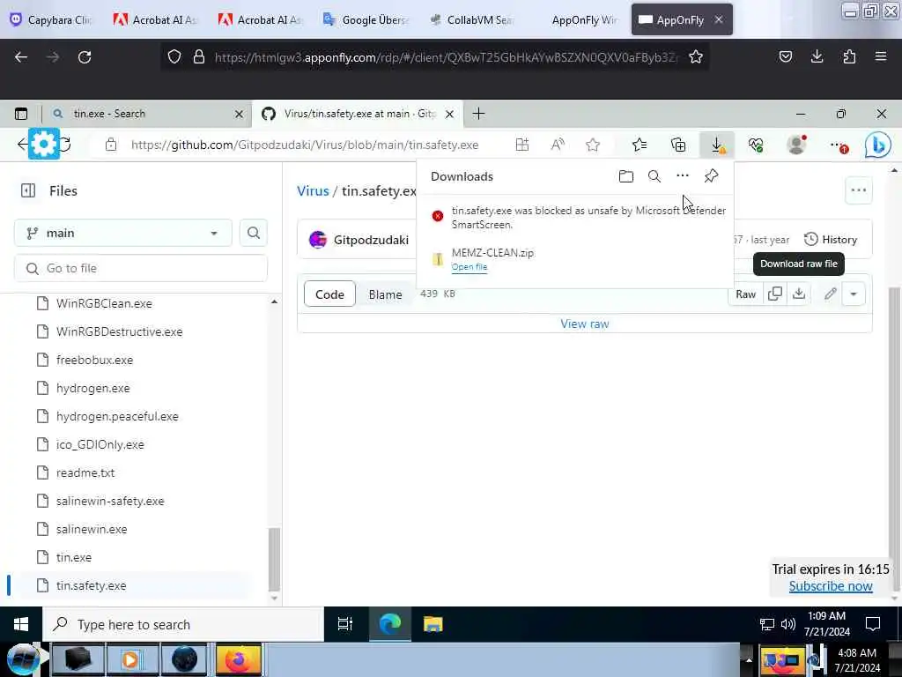Open Edge profile avatar
Screen dimensions: 902x677
(796, 145)
